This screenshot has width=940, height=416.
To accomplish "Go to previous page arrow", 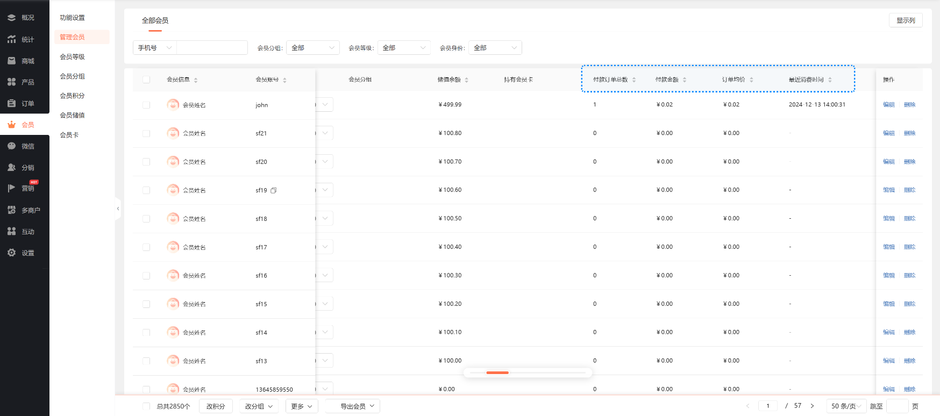I will pyautogui.click(x=747, y=406).
